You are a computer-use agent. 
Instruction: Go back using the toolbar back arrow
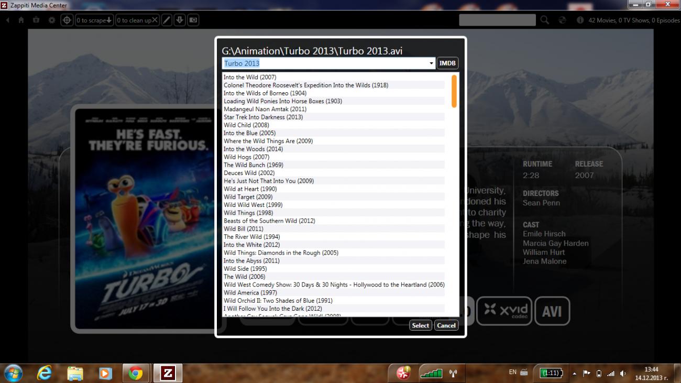click(x=8, y=20)
